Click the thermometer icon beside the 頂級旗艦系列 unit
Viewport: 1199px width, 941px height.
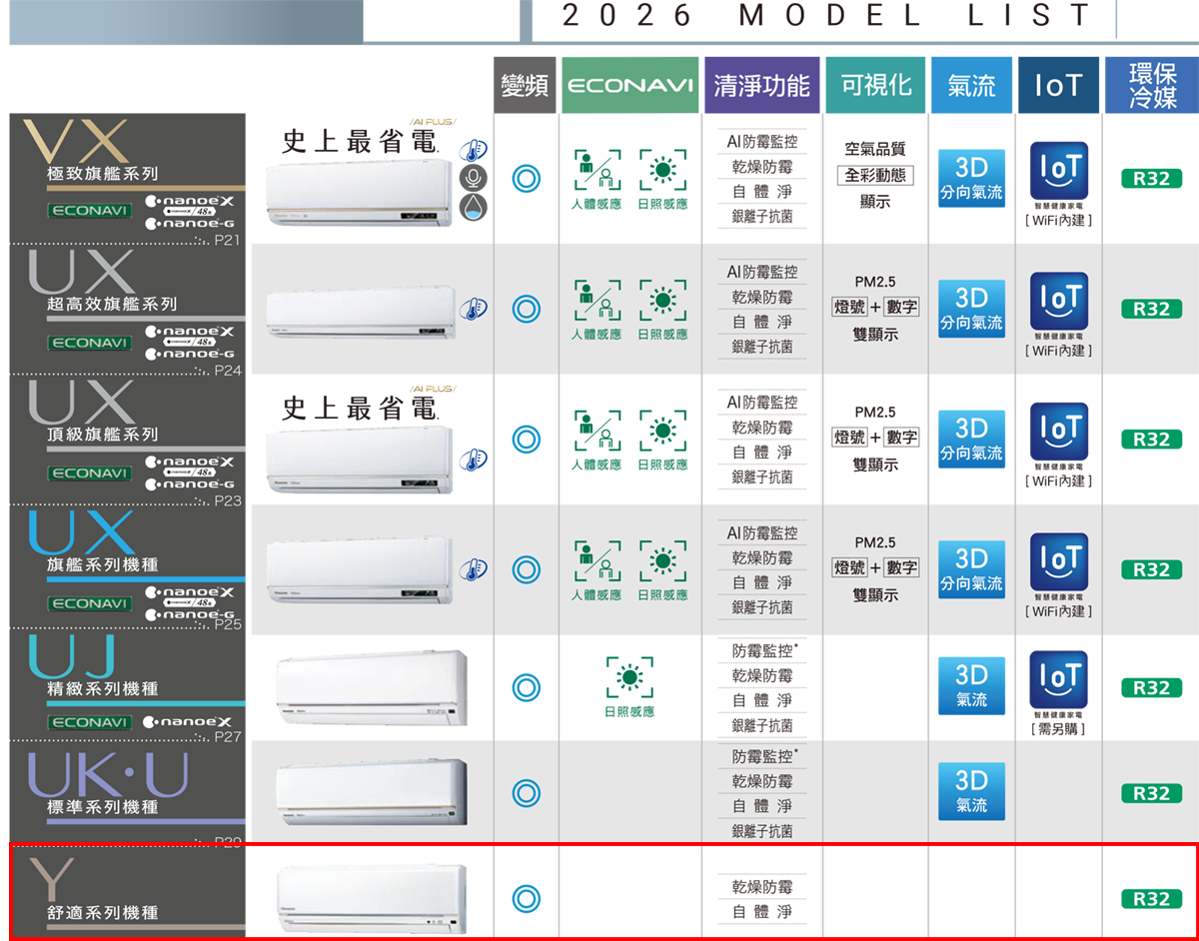[472, 459]
